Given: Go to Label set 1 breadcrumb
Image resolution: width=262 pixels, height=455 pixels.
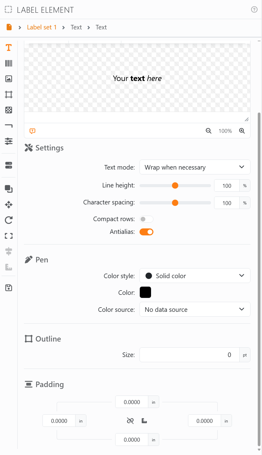Looking at the screenshot, I should (x=42, y=27).
